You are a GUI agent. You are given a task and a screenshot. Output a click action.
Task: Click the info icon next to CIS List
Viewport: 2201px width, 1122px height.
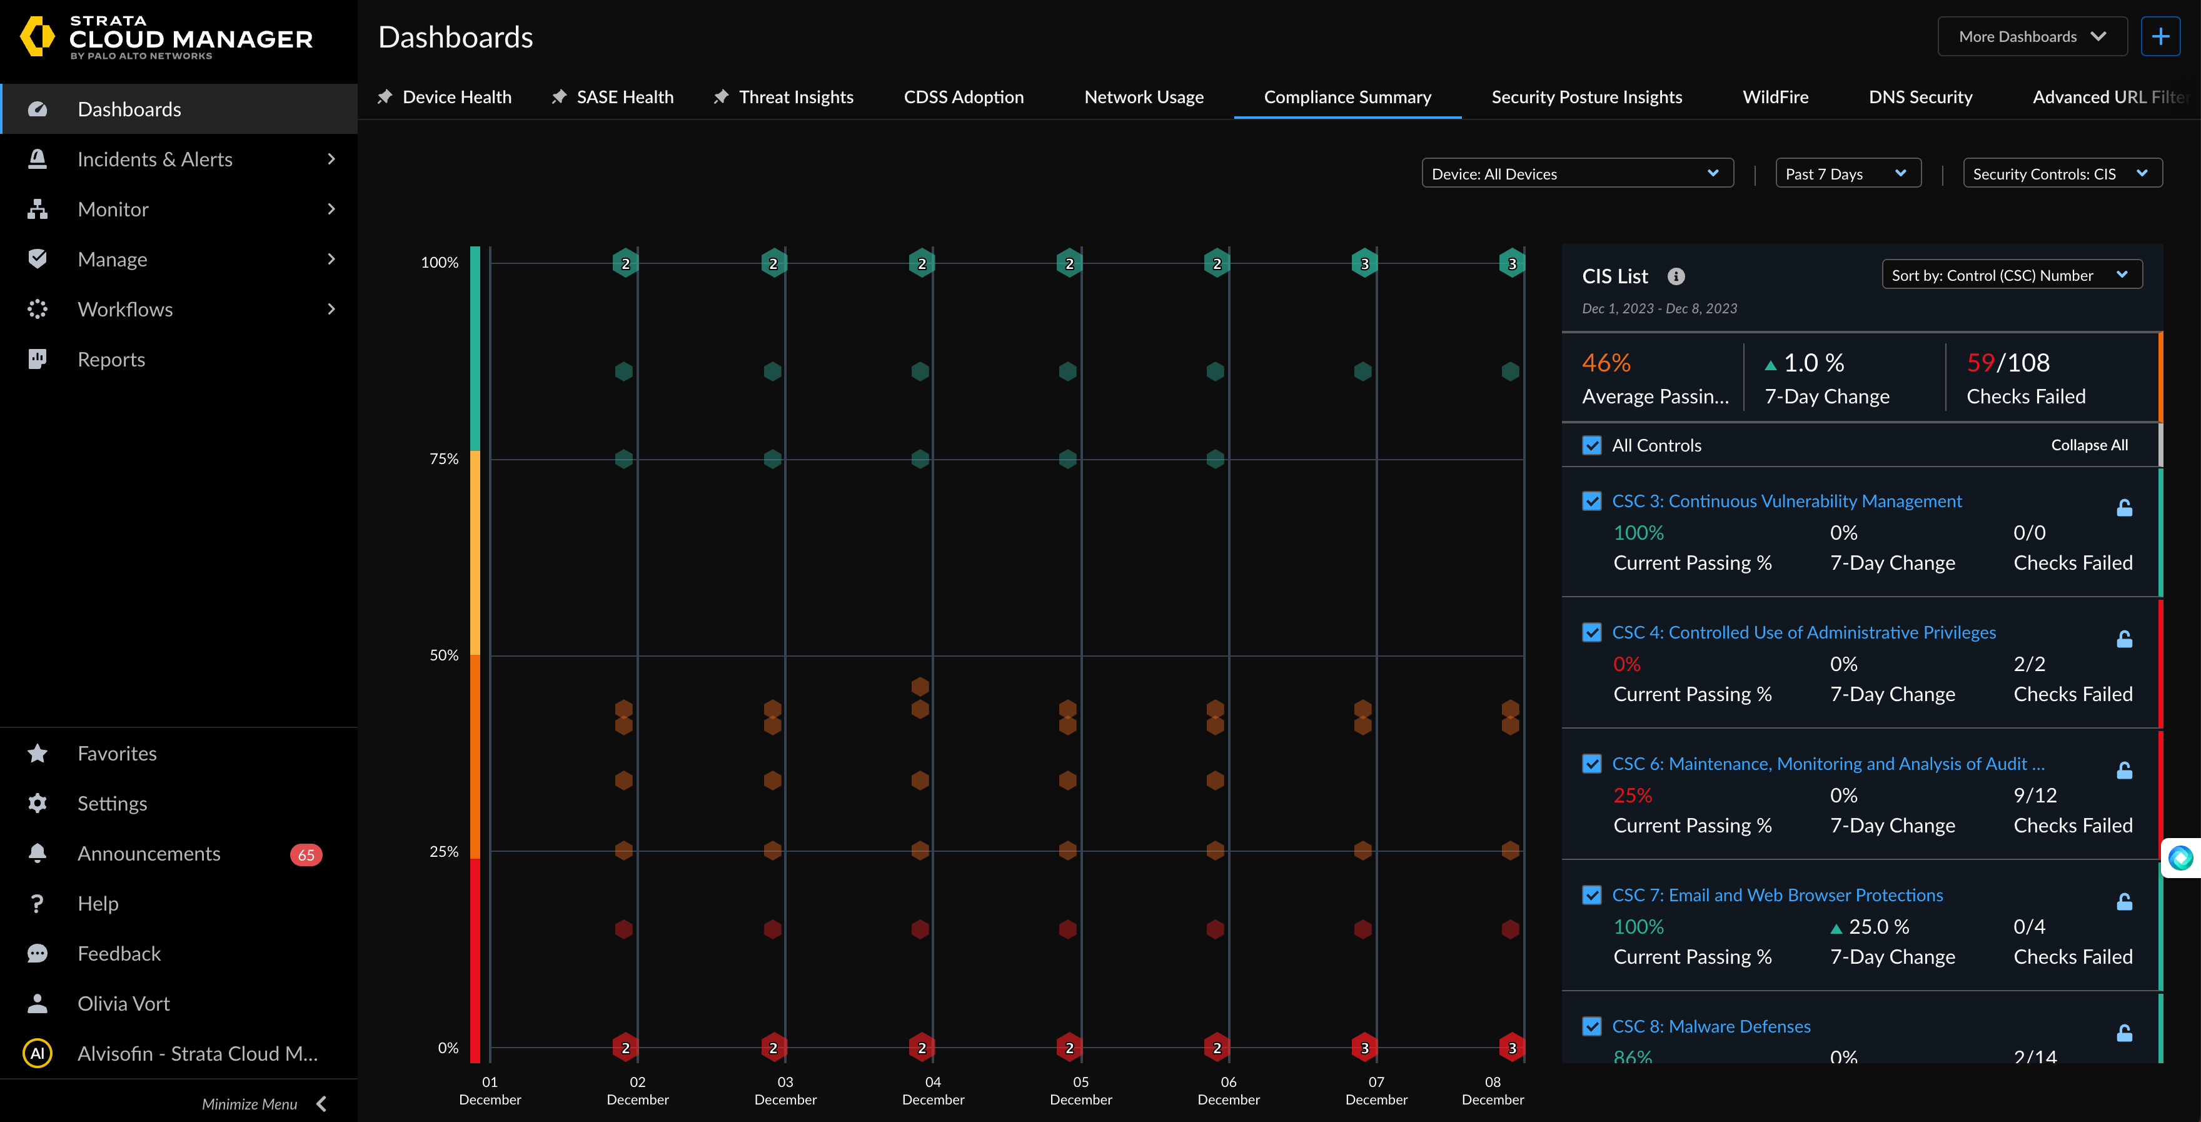click(1676, 276)
